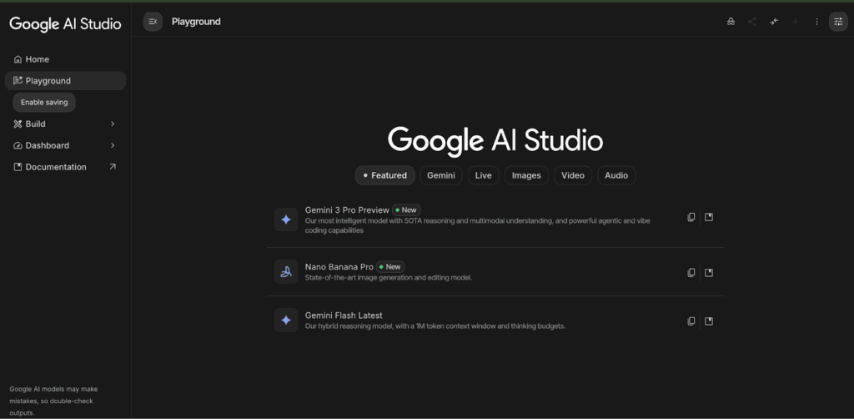Click the 'Our most intelligent model' description
The width and height of the screenshot is (854, 419).
click(477, 225)
